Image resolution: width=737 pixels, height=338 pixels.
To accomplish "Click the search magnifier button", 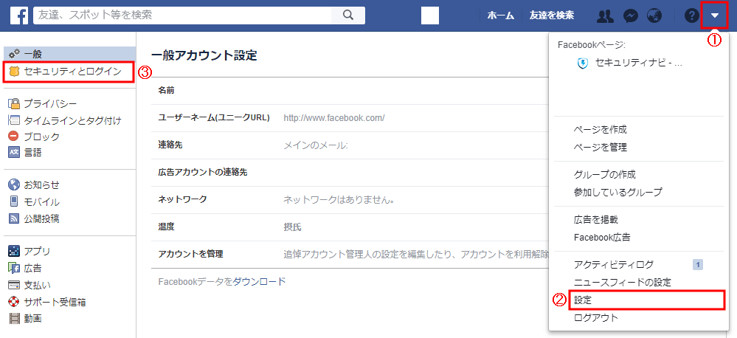I will 348,15.
